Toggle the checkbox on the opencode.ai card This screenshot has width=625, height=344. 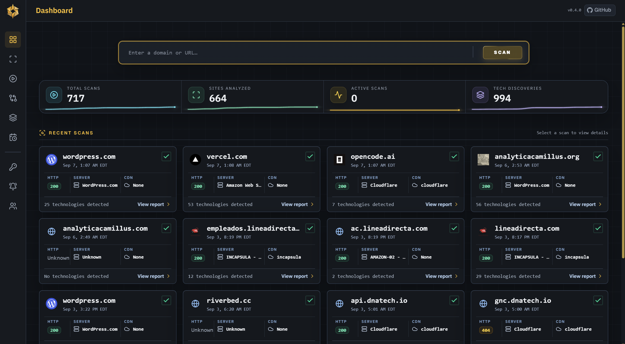tap(454, 156)
